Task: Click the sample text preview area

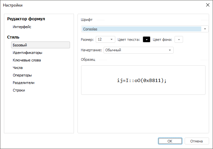Action: (x=143, y=80)
